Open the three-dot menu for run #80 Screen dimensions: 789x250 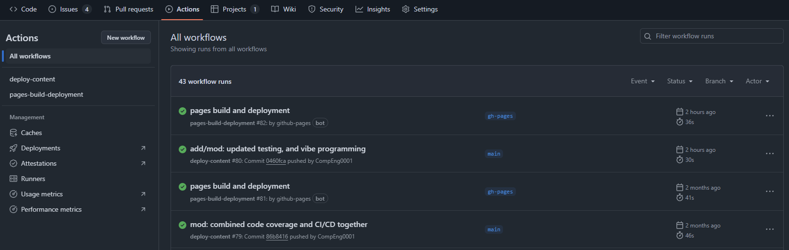[x=769, y=154]
